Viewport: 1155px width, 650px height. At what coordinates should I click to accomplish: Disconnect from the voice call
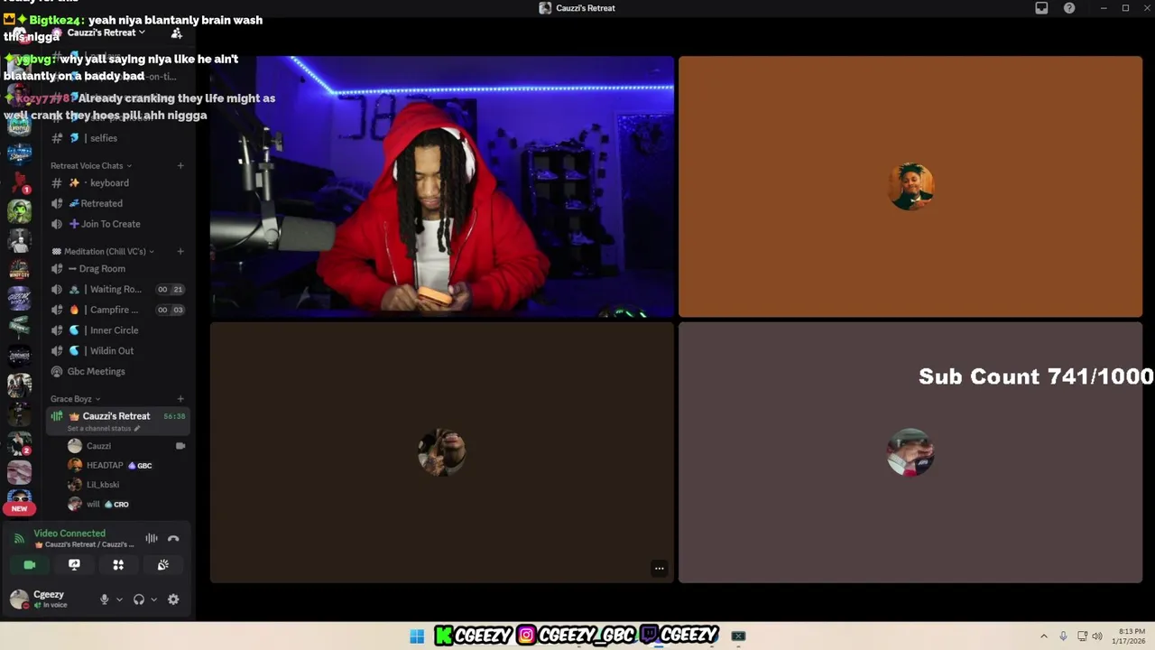coord(173,539)
